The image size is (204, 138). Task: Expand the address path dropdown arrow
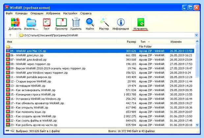pyautogui.click(x=196, y=35)
